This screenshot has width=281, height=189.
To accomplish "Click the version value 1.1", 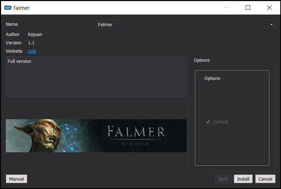I will 31,43.
